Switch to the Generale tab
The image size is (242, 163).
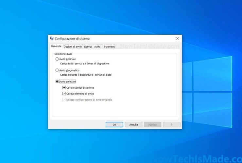click(x=56, y=46)
